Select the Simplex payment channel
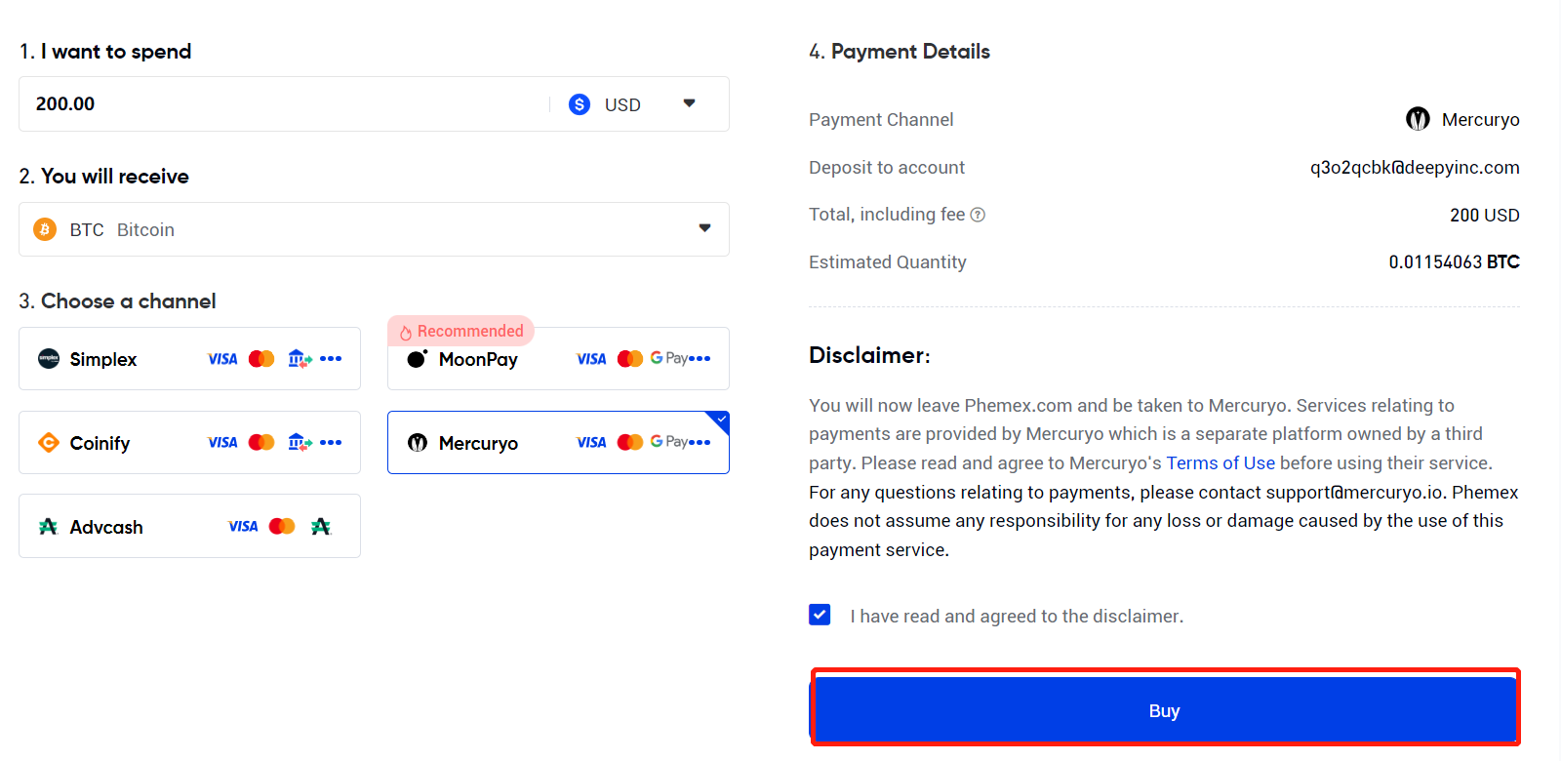1561x761 pixels. point(189,358)
